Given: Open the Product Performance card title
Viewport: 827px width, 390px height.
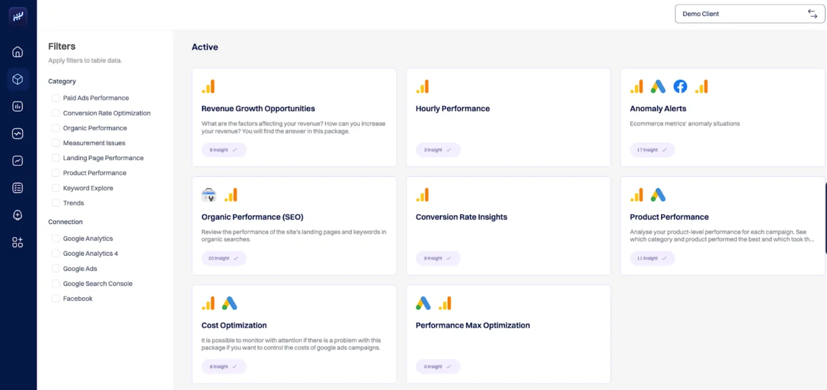Looking at the screenshot, I should pyautogui.click(x=669, y=217).
